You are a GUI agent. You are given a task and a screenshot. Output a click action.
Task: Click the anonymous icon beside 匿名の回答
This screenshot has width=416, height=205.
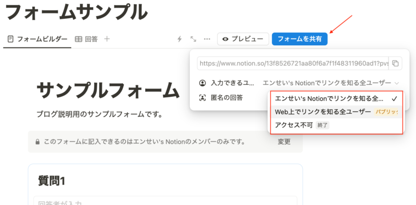(x=202, y=98)
